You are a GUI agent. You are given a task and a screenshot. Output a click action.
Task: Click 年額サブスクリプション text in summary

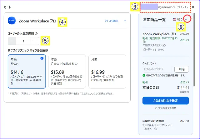click(x=154, y=45)
